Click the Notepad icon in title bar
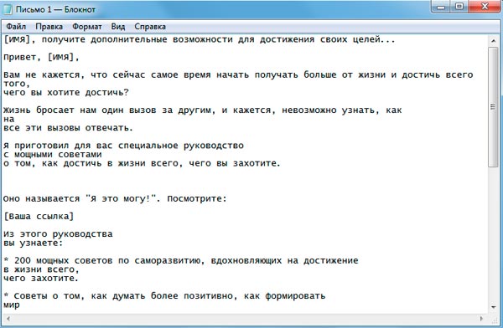The height and width of the screenshot is (328, 503). click(8, 9)
